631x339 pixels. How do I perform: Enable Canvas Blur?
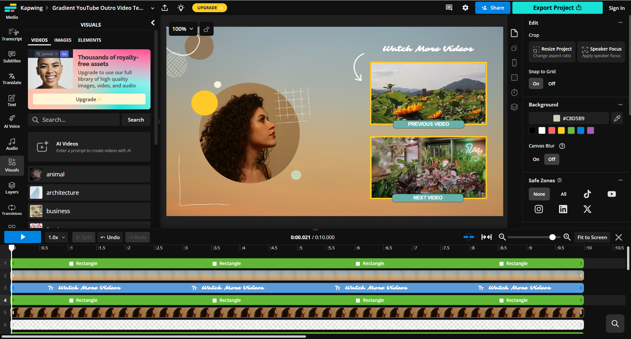coord(536,159)
